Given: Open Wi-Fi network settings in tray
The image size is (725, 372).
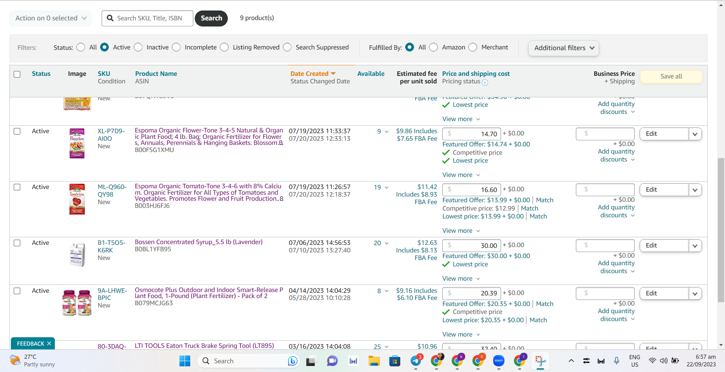Looking at the screenshot, I should click(x=652, y=361).
